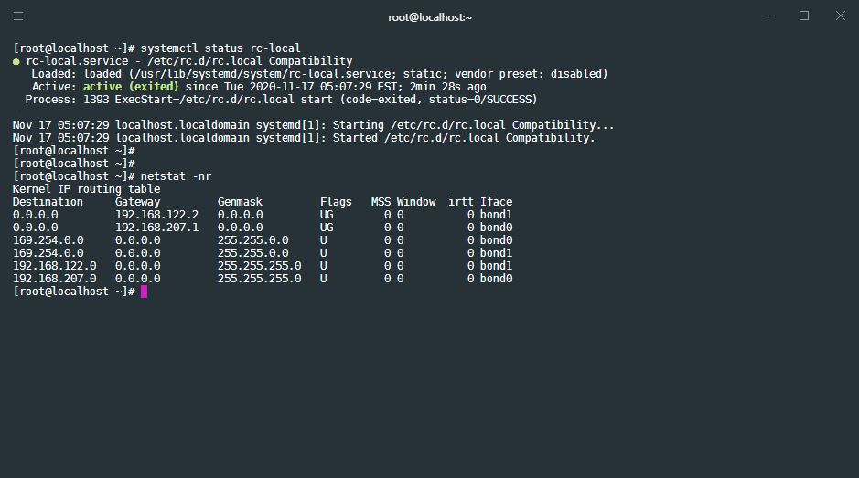Close the root@localhost terminal window
The height and width of the screenshot is (478, 859).
pyautogui.click(x=841, y=16)
